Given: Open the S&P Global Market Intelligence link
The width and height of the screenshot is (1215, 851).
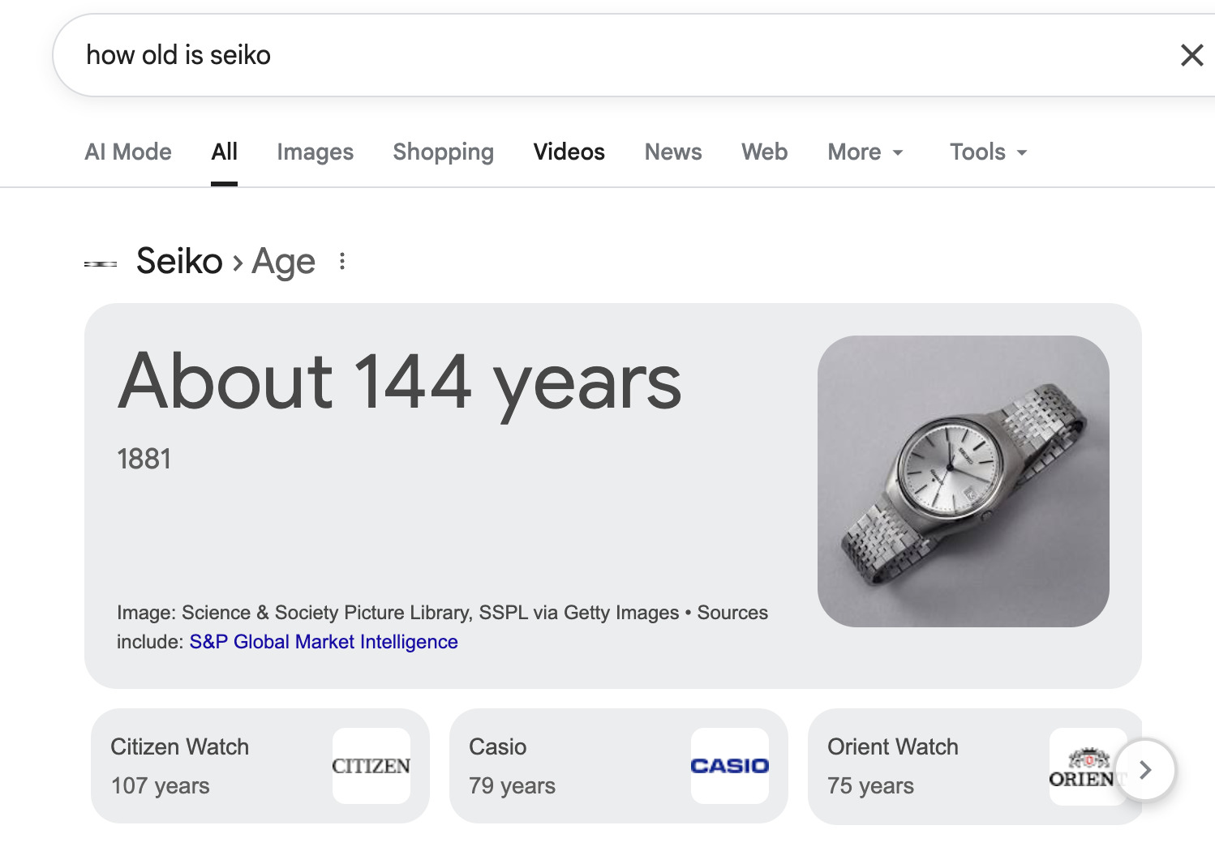Looking at the screenshot, I should [324, 642].
